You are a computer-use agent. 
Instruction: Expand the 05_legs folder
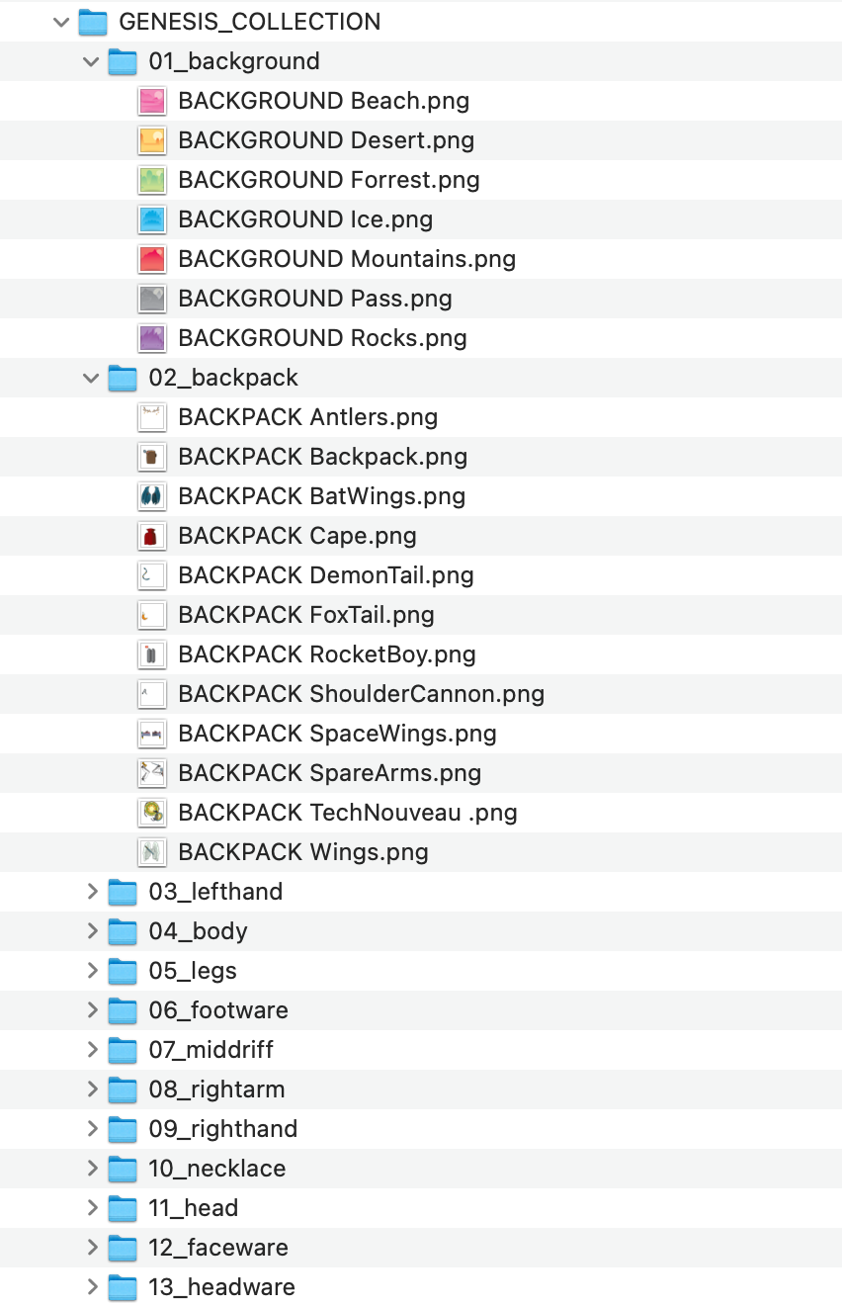click(92, 971)
